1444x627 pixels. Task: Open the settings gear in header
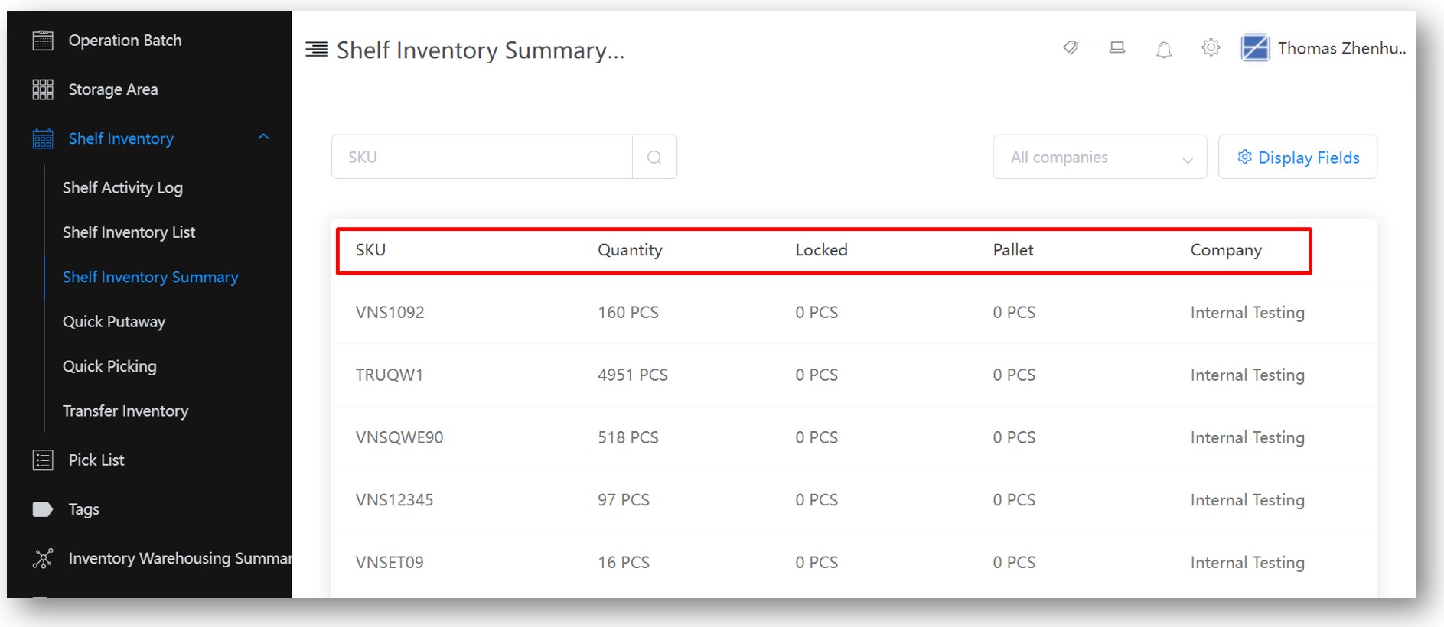[1211, 48]
